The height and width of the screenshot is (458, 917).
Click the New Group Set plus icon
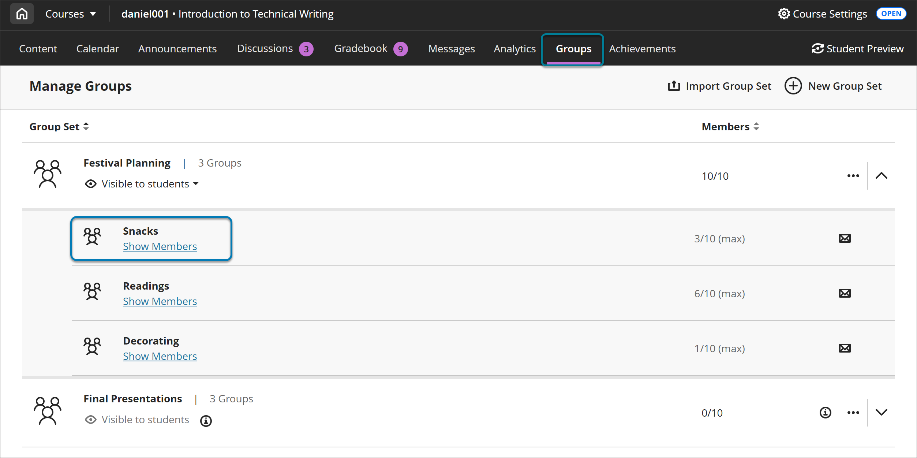pos(793,86)
